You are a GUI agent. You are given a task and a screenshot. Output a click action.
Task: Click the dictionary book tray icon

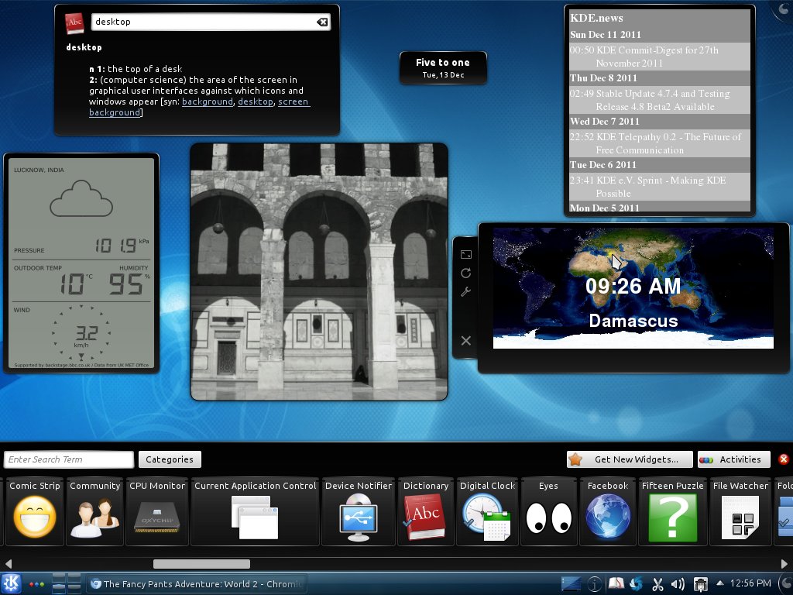pos(616,584)
